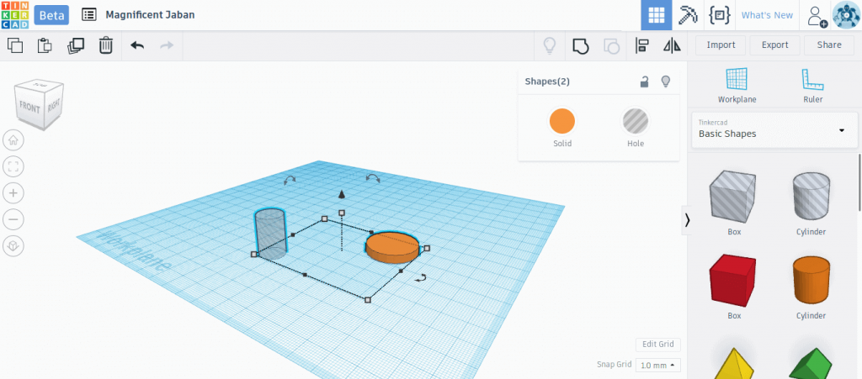This screenshot has height=379, width=862.
Task: Open Blocks pickaxe mode
Action: tap(688, 15)
